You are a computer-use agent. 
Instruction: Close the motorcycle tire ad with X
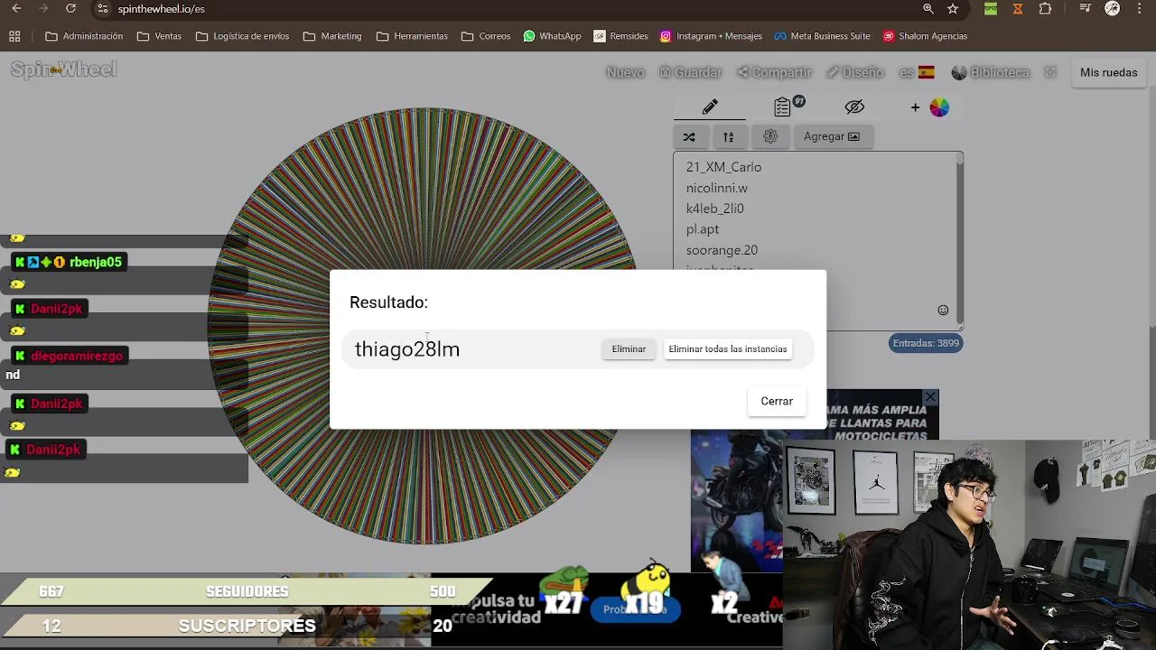[x=930, y=397]
